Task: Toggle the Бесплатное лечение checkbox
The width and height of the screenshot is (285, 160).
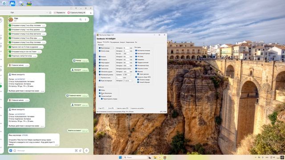Action: pyautogui.click(x=136, y=51)
